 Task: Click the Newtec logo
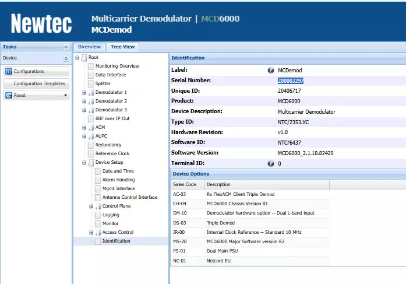point(41,23)
